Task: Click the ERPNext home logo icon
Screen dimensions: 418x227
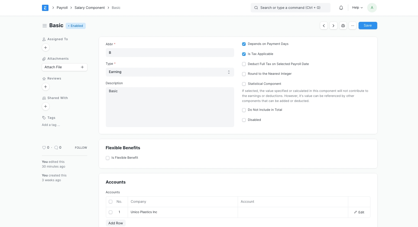Action: [45, 8]
